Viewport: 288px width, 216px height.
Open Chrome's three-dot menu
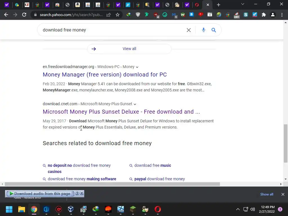point(282,15)
